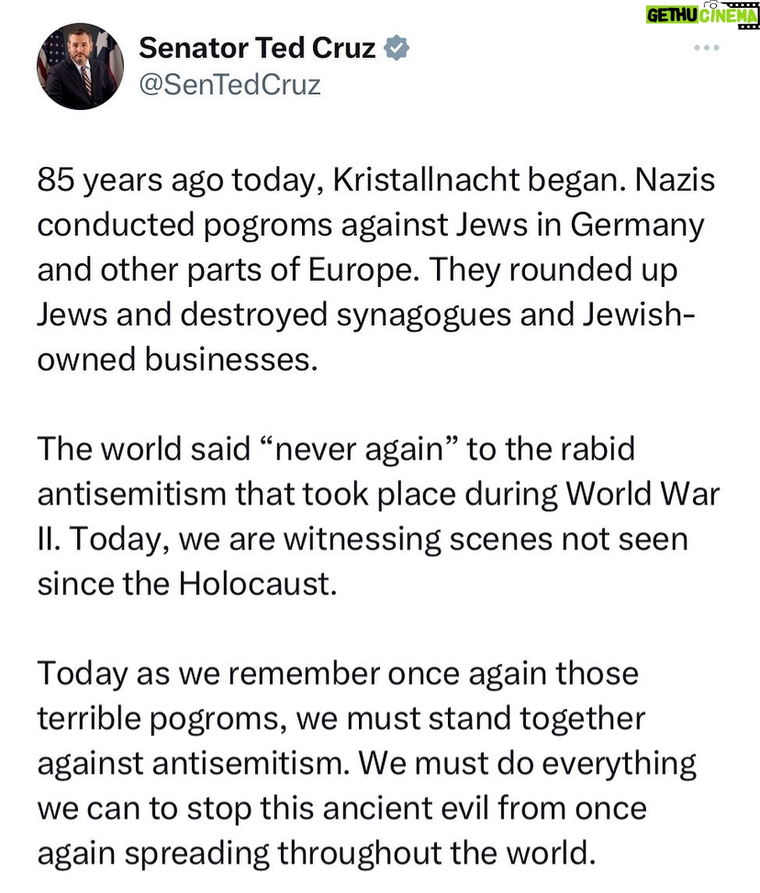Click the blue verified checkmark badge
Viewport: 760px width, 893px height.
[399, 49]
